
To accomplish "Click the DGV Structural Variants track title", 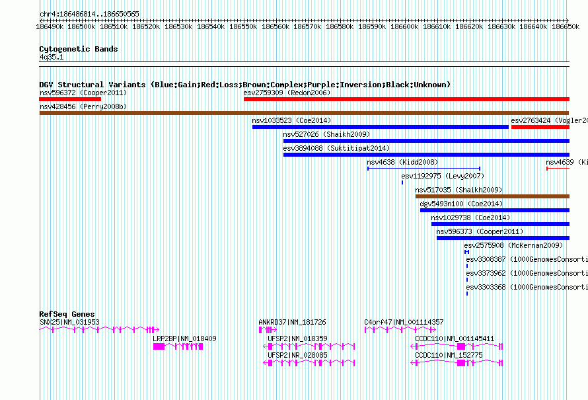I will click(x=245, y=85).
